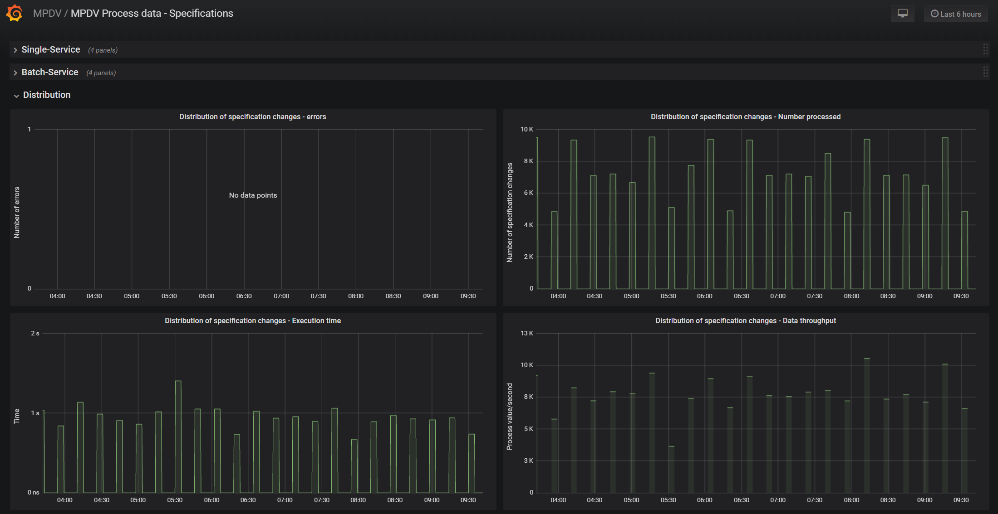998x514 pixels.
Task: Expand the Batch-Service row
Action: click(15, 73)
